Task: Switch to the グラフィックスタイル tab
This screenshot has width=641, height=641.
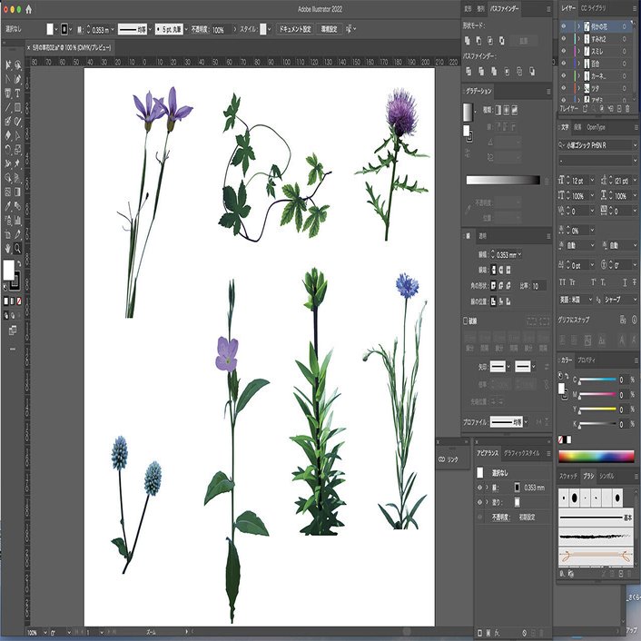Action: [522, 453]
